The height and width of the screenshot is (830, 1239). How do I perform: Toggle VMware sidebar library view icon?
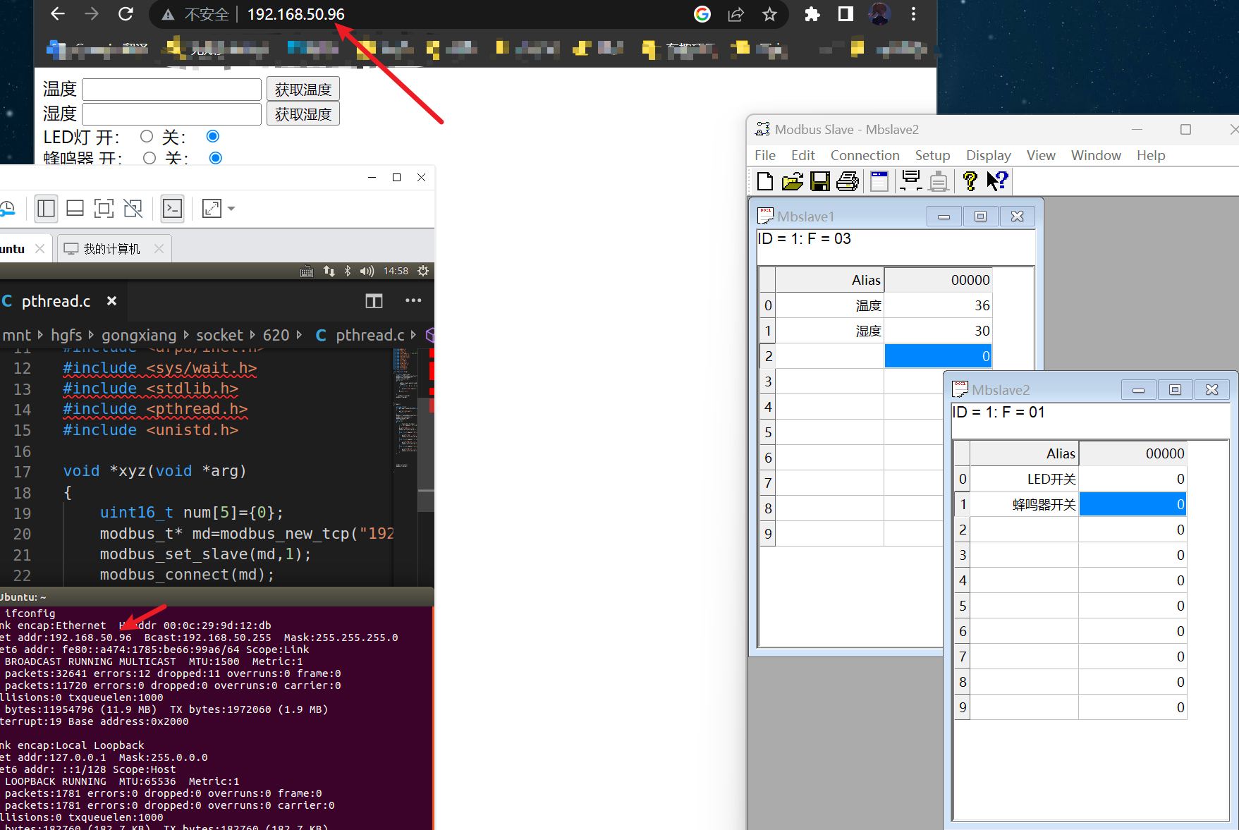pos(47,208)
